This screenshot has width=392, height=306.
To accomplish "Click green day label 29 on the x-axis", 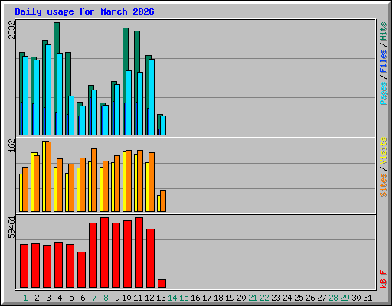I will tap(345, 298).
